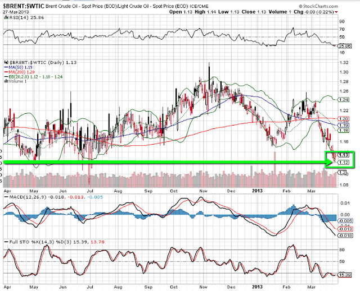Select the date 27-Mar-2013
The width and height of the screenshot is (360, 291).
16,12
